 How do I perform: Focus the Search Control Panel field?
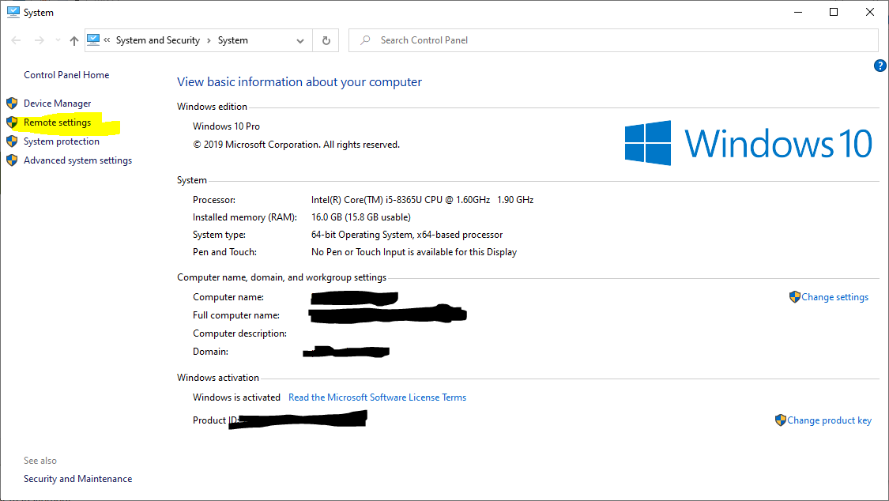(613, 40)
